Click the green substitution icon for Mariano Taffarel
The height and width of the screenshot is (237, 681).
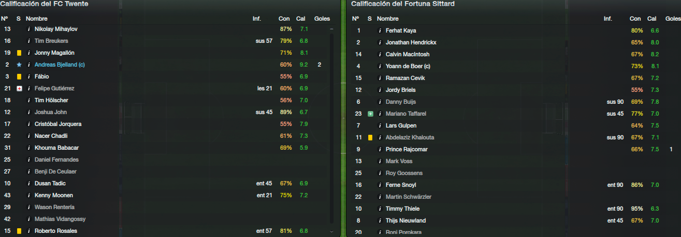370,114
